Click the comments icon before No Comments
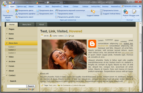143x93 pixels. (x=58, y=85)
